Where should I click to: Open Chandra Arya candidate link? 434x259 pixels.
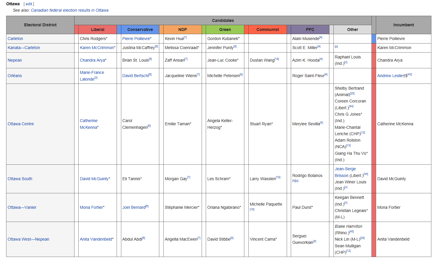click(92, 60)
